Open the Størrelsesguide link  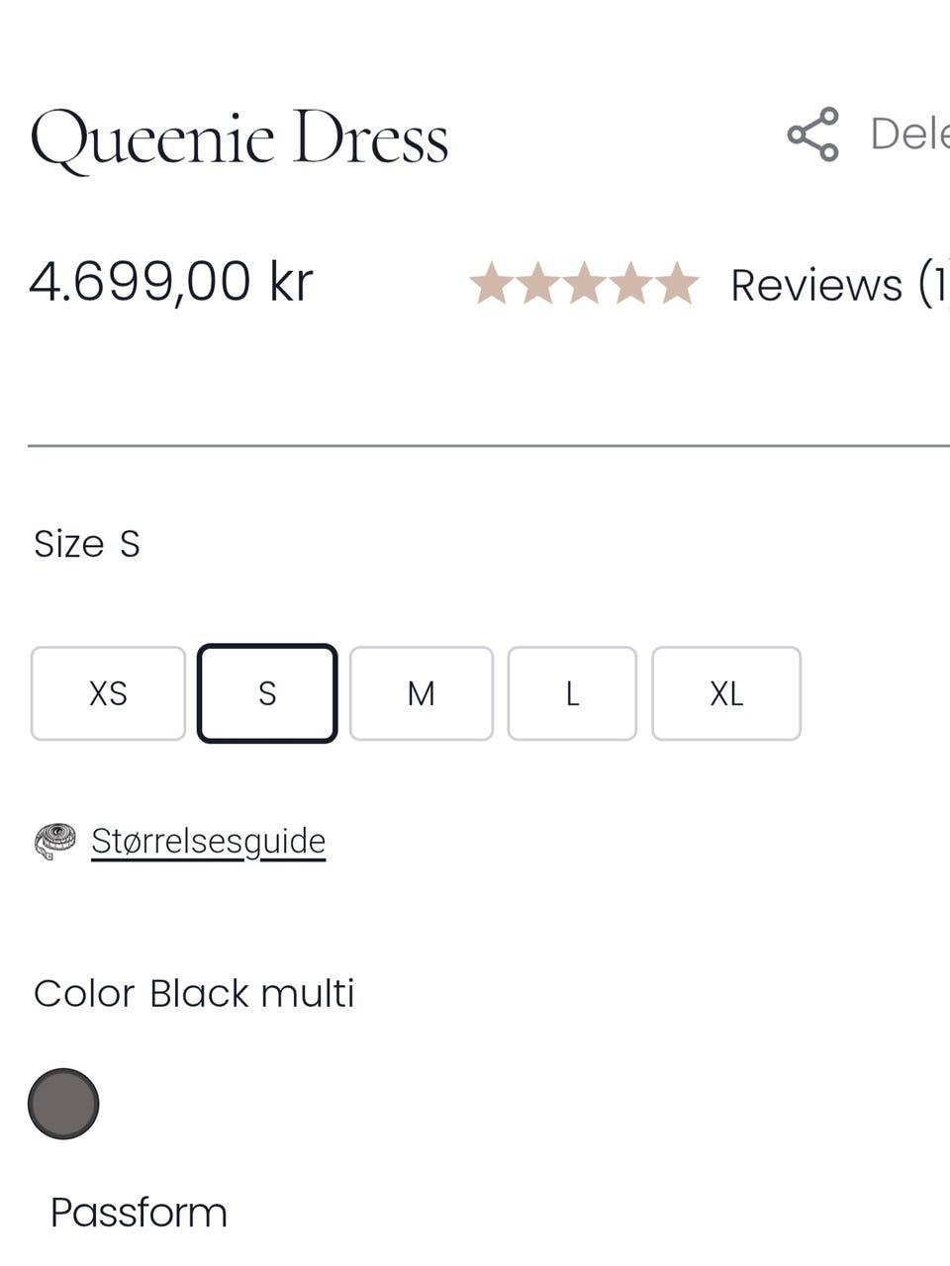[209, 841]
